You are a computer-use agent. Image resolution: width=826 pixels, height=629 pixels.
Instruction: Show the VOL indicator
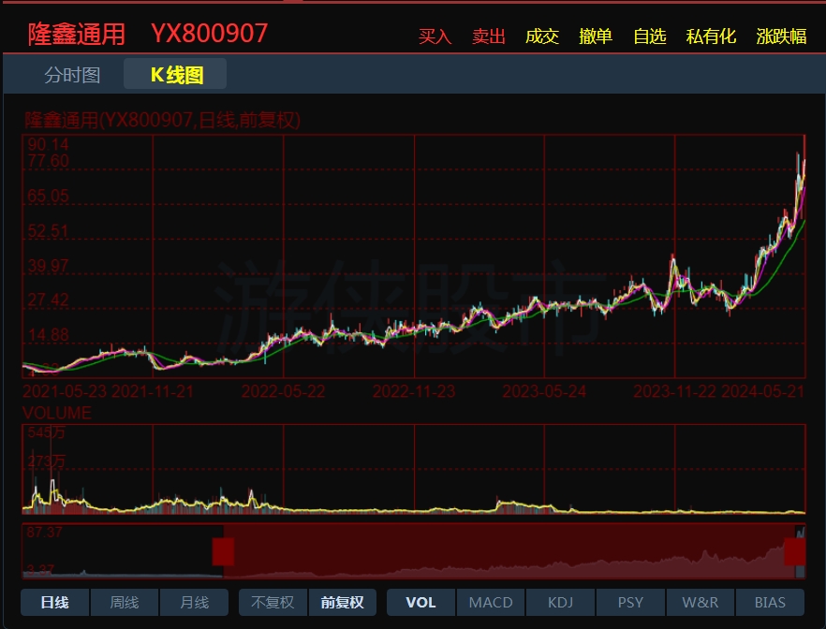(420, 602)
